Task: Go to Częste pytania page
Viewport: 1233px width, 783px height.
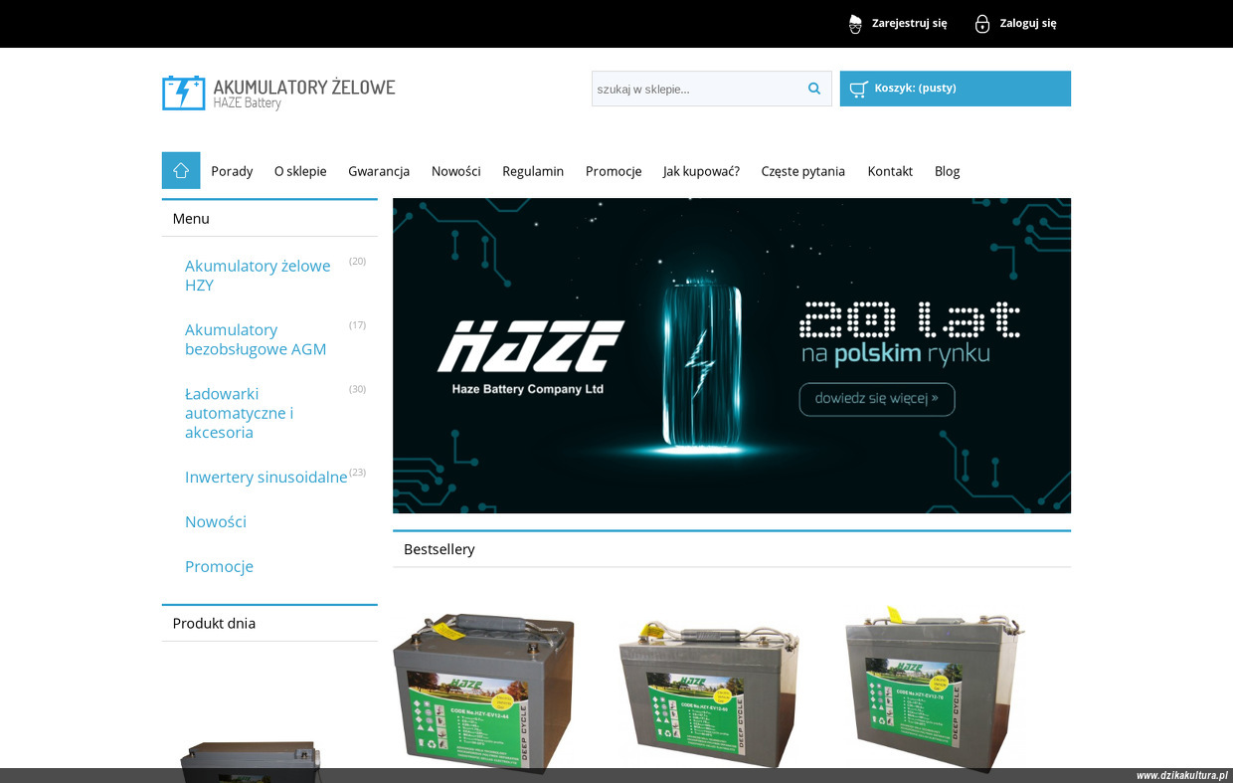Action: pyautogui.click(x=803, y=171)
